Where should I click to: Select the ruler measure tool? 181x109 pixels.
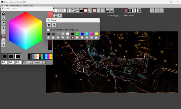89,11
